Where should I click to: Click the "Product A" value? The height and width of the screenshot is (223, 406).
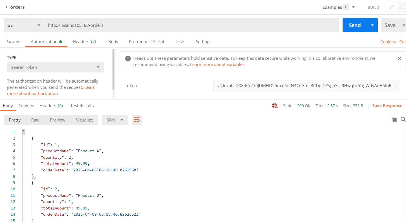[89, 151]
